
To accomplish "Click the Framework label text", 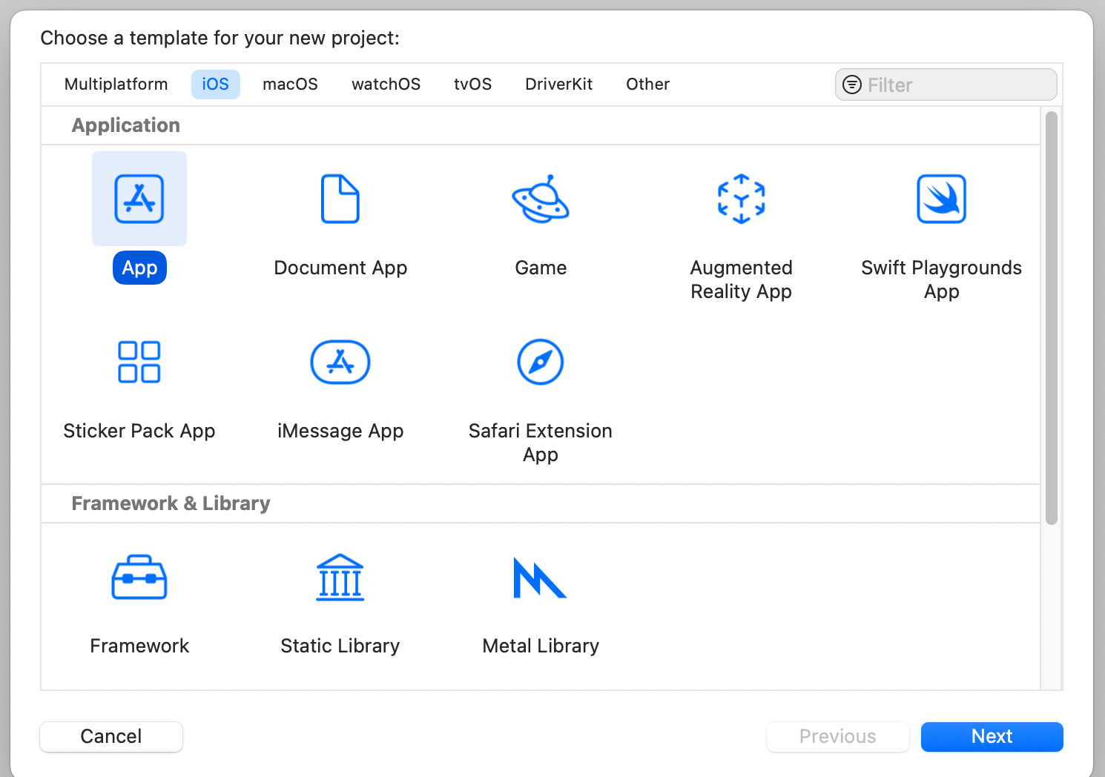I will coord(139,646).
